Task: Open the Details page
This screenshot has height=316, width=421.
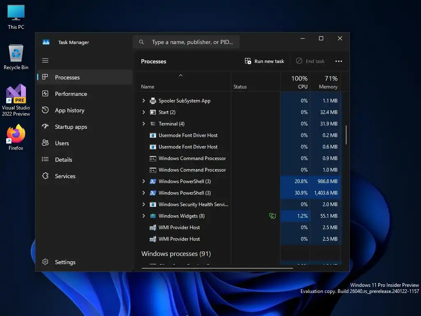Action: 85,160
